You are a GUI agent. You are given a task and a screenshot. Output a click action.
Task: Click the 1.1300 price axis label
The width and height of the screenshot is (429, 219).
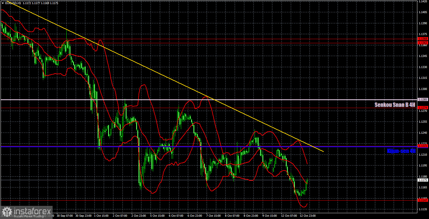click(x=423, y=89)
